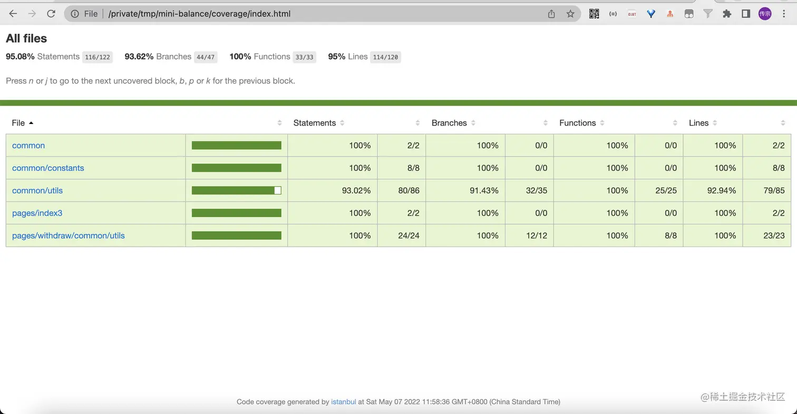Bookmark this page with the star icon

570,14
